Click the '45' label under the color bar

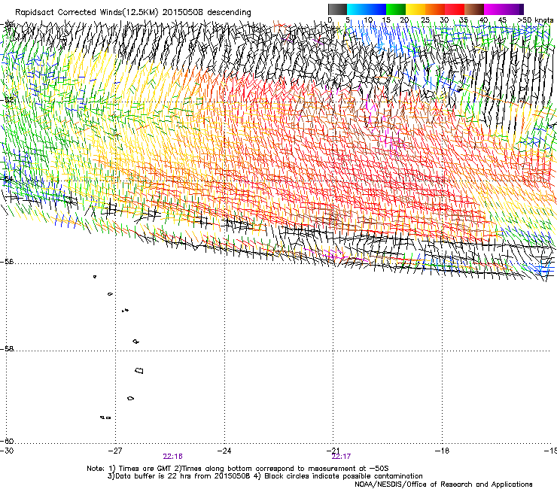[x=502, y=20]
